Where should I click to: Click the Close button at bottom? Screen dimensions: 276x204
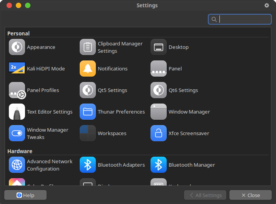(251, 195)
